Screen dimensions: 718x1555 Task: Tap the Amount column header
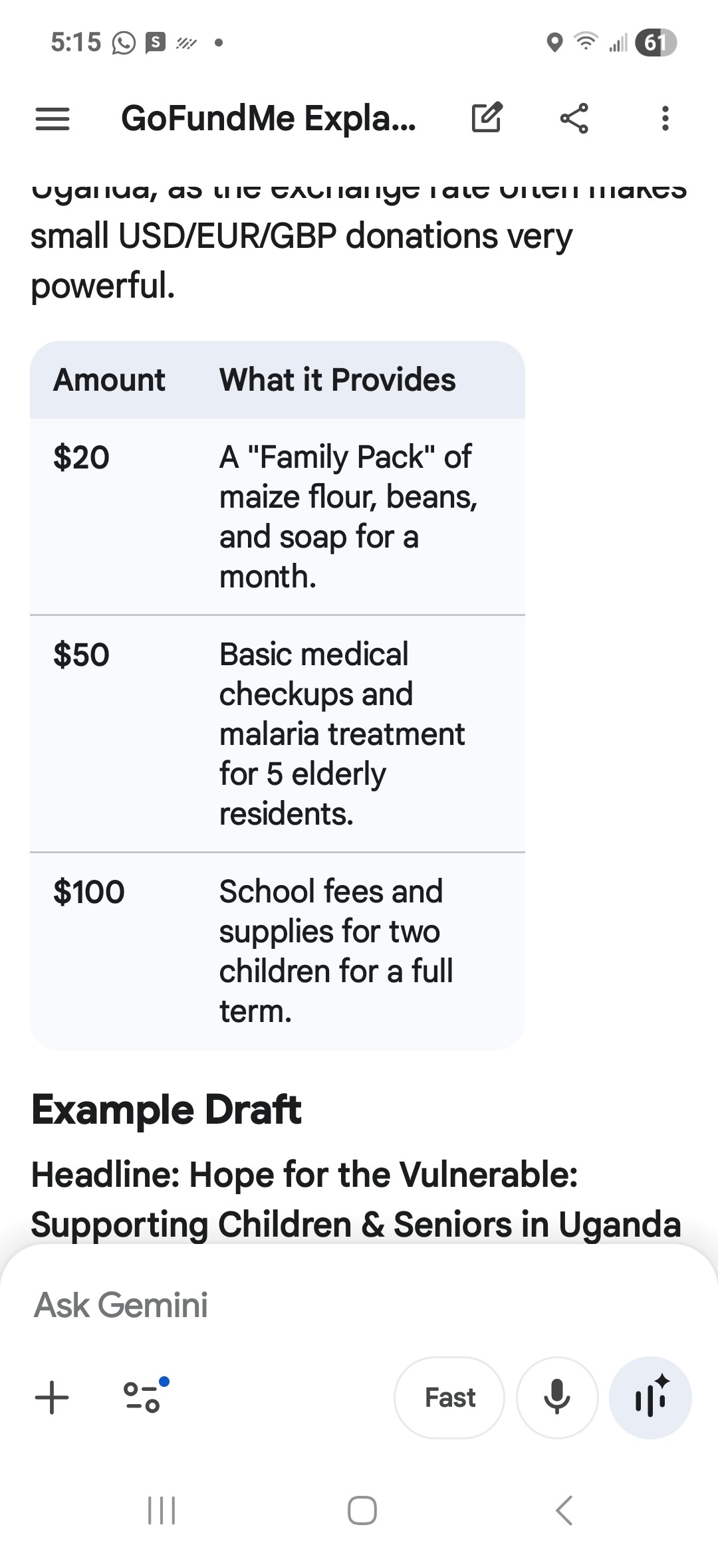tap(110, 380)
